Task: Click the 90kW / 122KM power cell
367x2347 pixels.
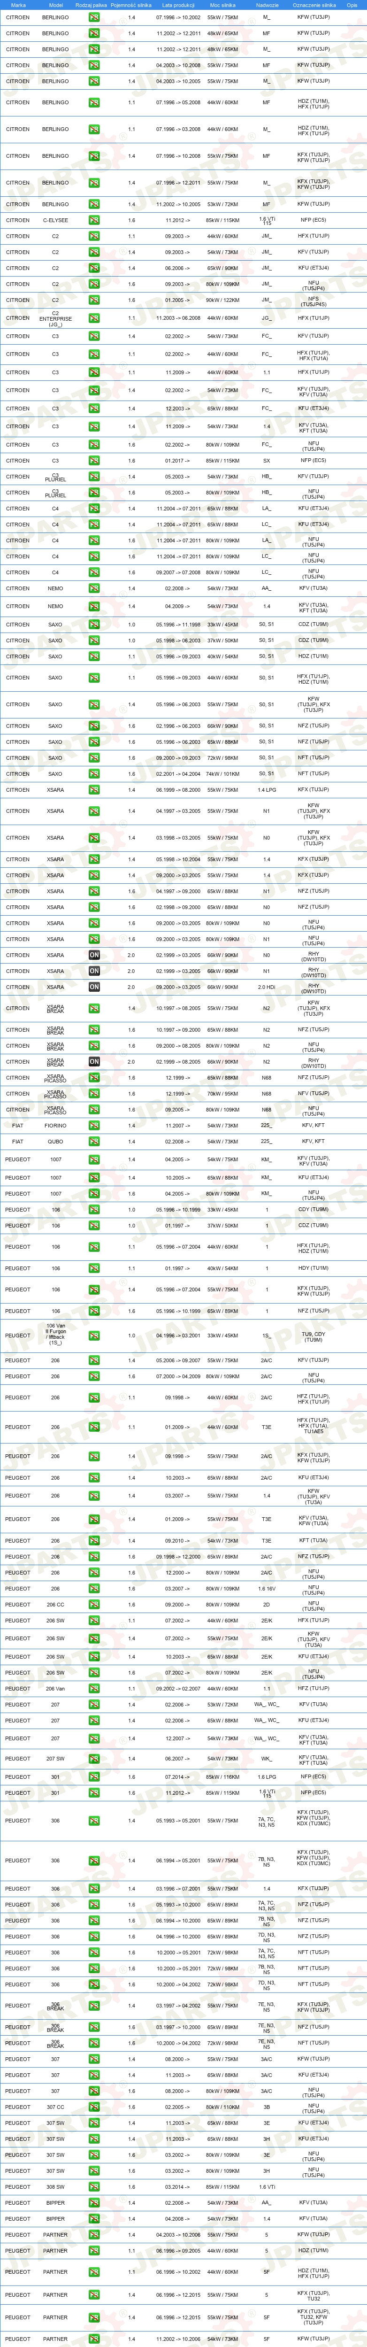Action: (222, 300)
